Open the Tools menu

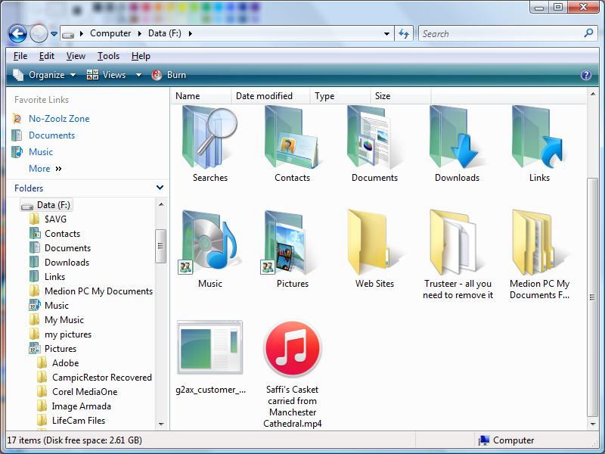108,56
